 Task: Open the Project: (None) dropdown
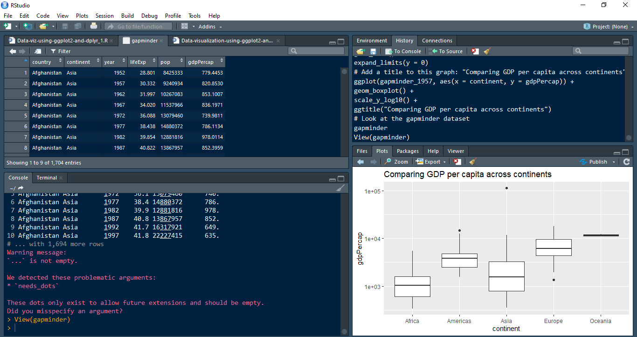click(609, 27)
